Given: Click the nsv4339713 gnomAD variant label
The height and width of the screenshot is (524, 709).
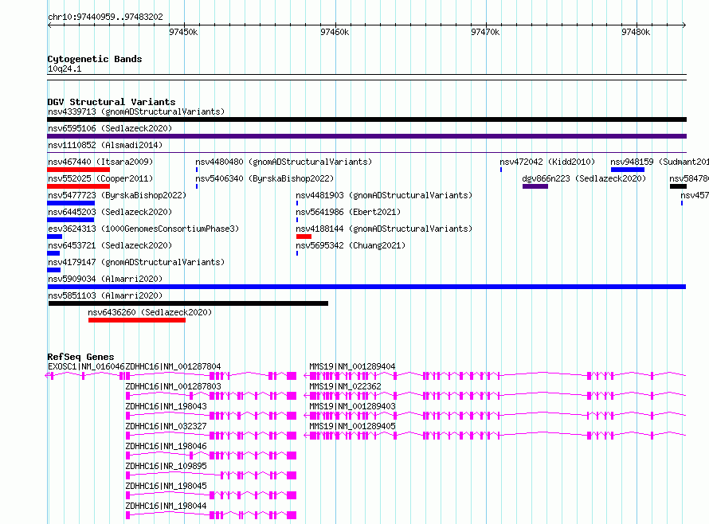Looking at the screenshot, I should [136, 111].
